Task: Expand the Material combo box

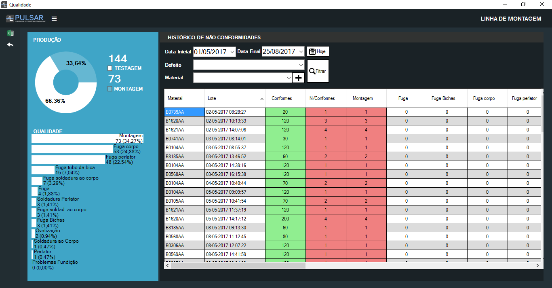Action: [x=289, y=78]
